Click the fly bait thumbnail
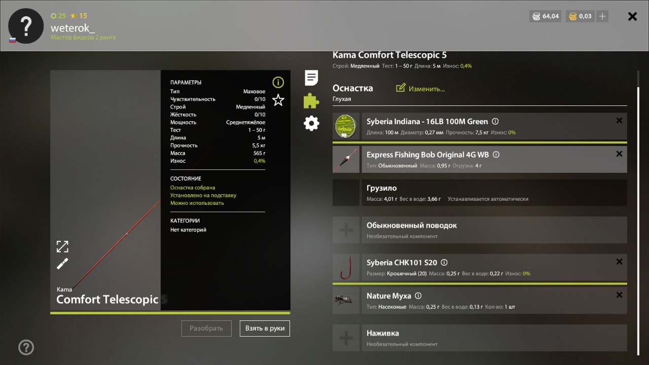The image size is (649, 365). (346, 300)
